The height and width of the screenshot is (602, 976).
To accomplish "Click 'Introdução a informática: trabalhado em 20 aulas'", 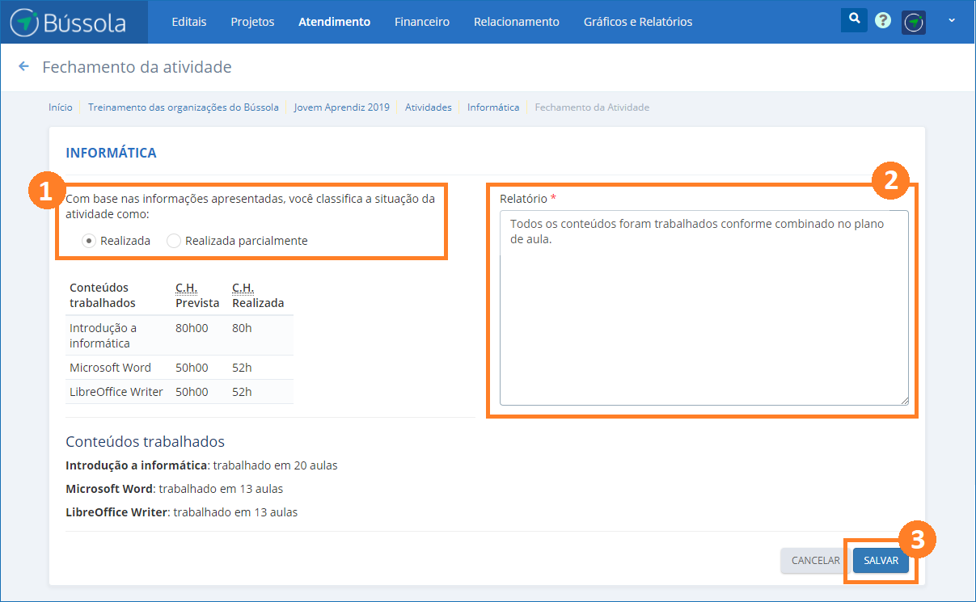I will pos(201,465).
